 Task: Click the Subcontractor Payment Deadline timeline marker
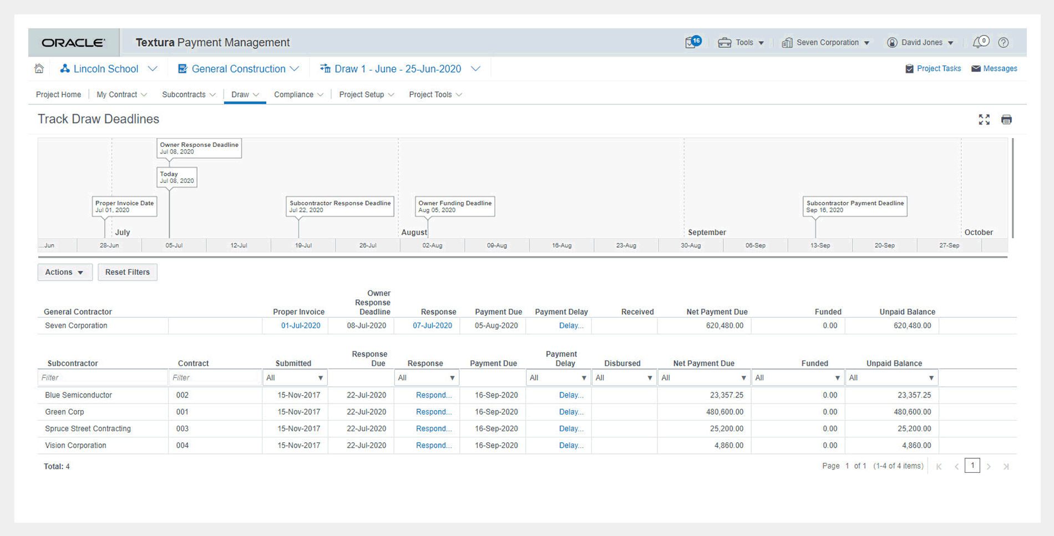pos(854,206)
